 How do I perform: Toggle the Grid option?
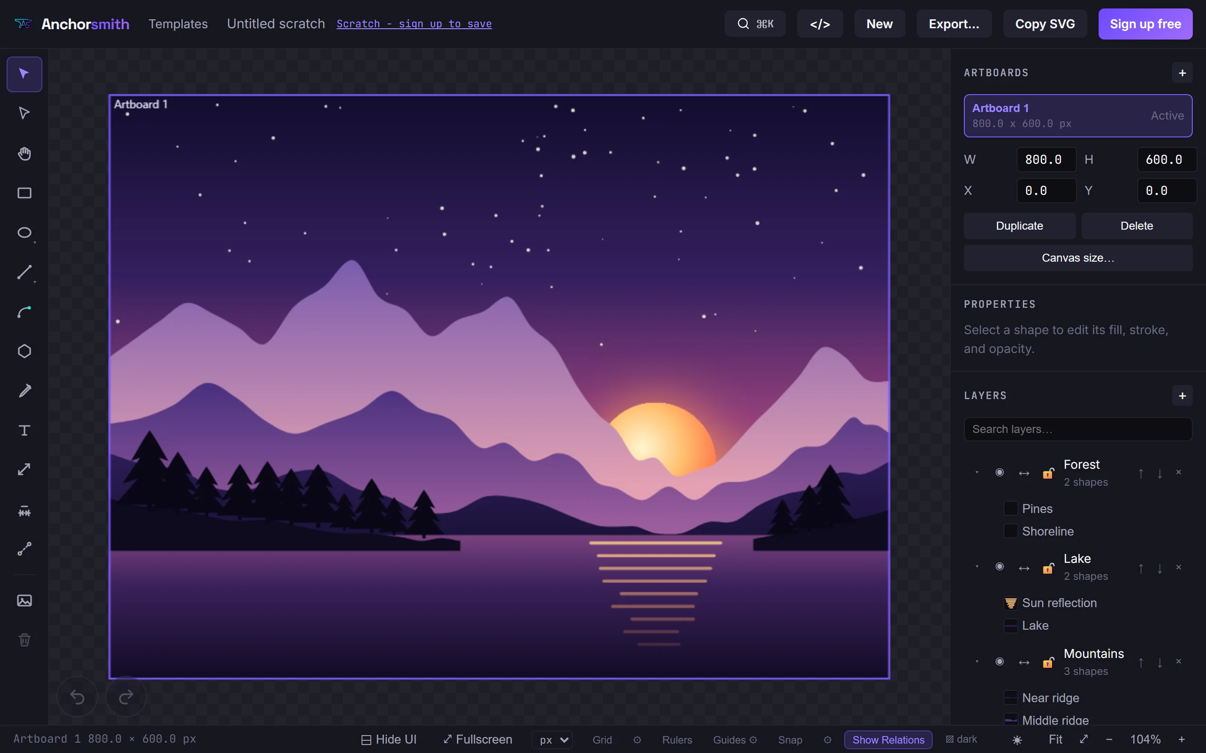tap(602, 740)
